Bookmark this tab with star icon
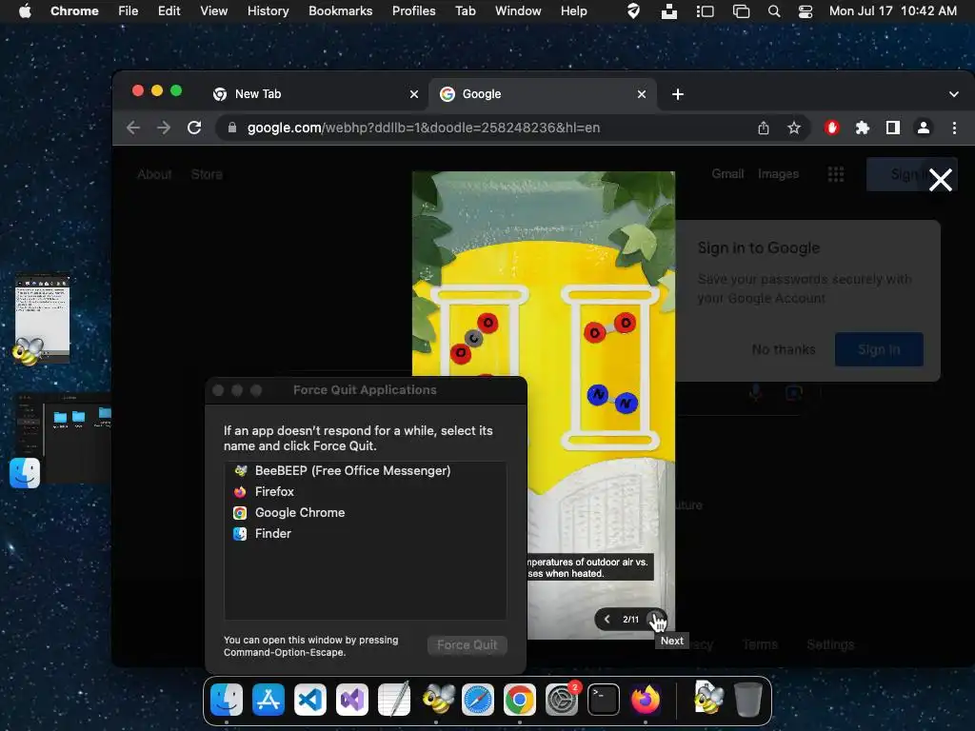Viewport: 975px width, 731px height. 794,128
